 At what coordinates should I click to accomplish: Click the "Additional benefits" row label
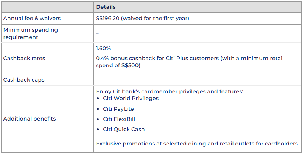30,119
